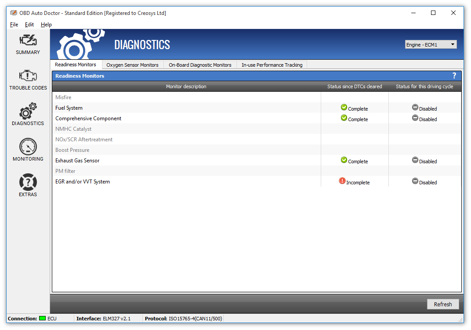Expand the File menu

pyautogui.click(x=14, y=25)
